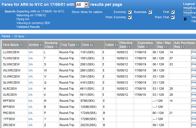Uncheck the First cabin checkbox
The height and width of the screenshot is (128, 196).
173,12
